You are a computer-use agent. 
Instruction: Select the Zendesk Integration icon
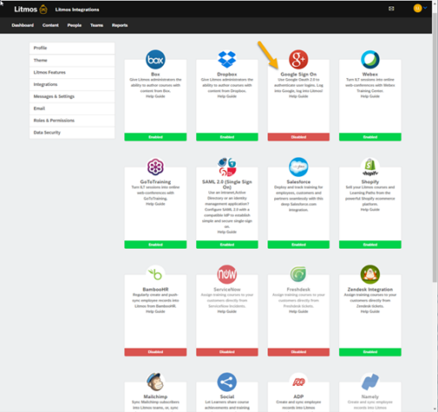[370, 274]
